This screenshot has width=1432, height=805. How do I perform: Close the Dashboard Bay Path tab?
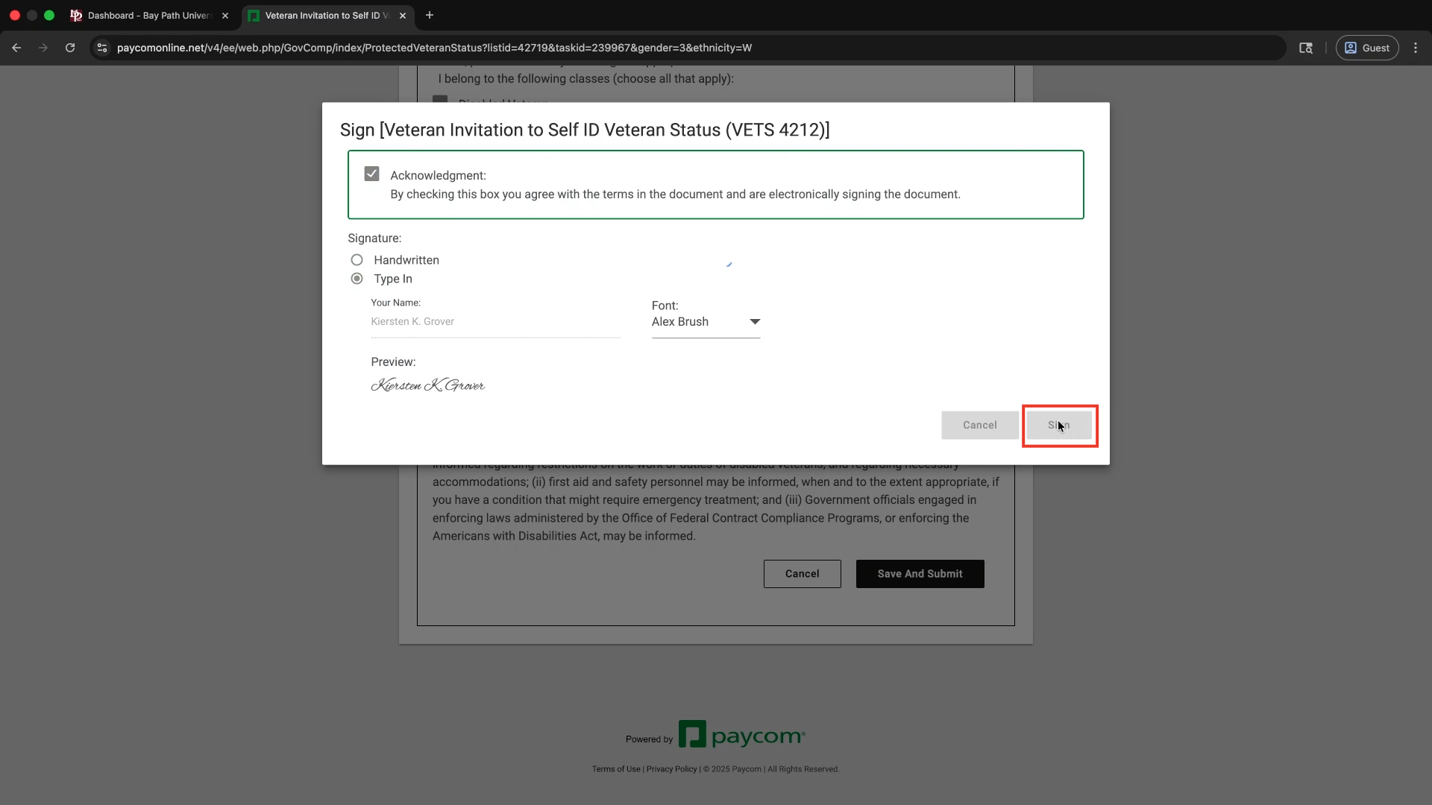(225, 16)
